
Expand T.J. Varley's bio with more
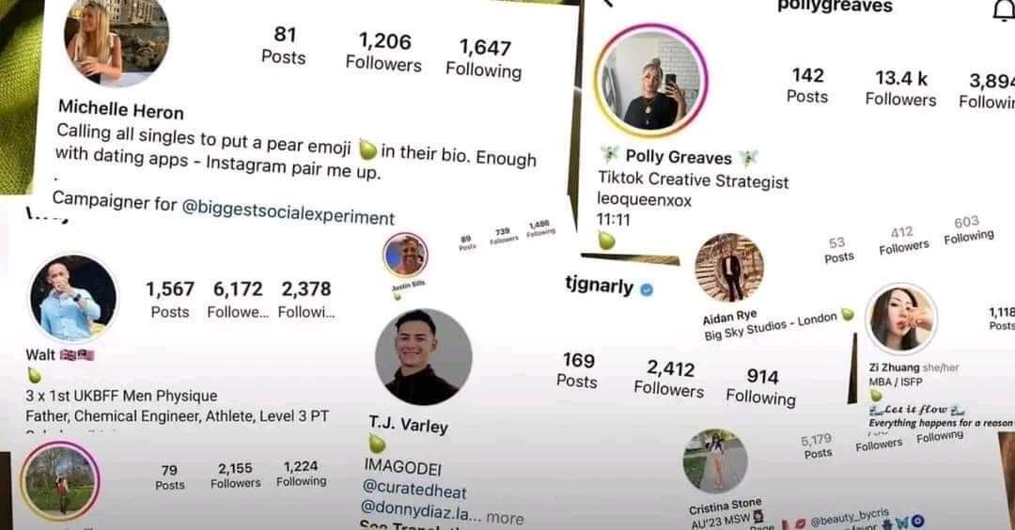pos(505,519)
